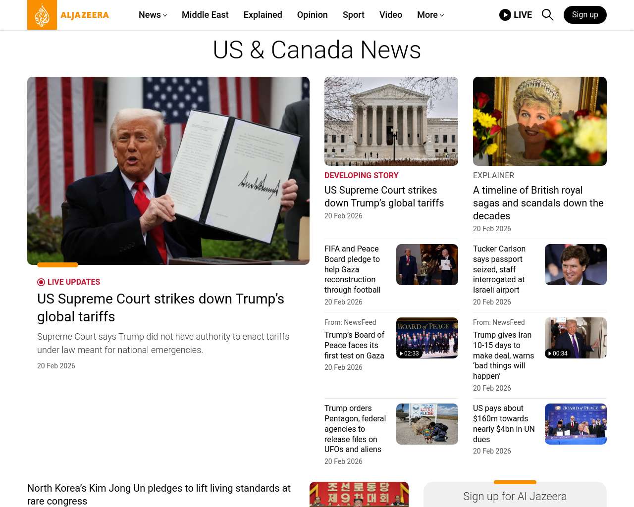Click the Sign up button
This screenshot has height=507, width=634.
pos(585,15)
